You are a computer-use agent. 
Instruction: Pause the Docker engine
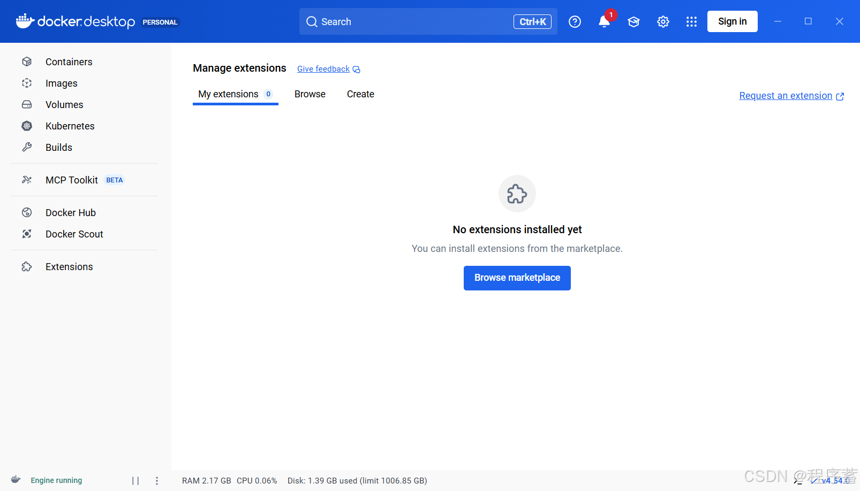pos(135,481)
